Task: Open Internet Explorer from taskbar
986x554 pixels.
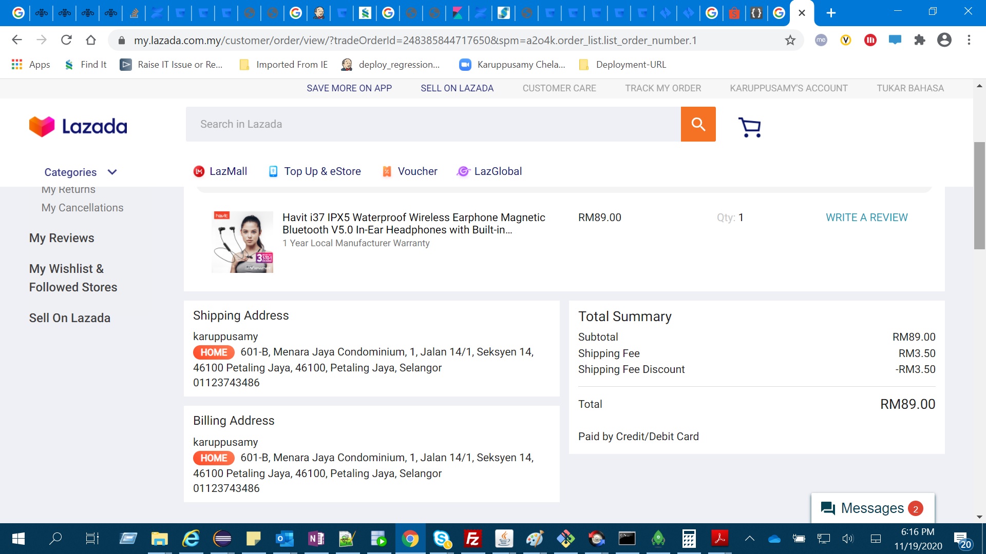Action: click(x=191, y=539)
